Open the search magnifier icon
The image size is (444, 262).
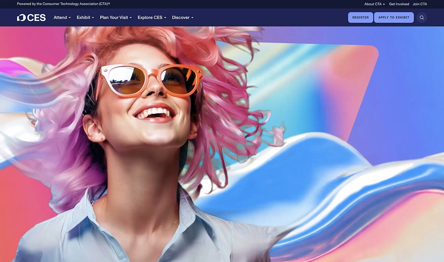coord(422,17)
